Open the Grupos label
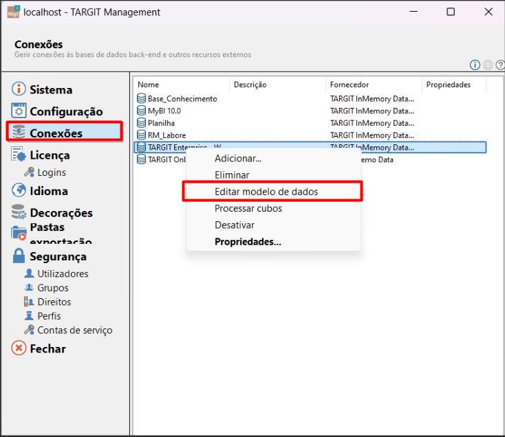The width and height of the screenshot is (505, 437). point(53,288)
